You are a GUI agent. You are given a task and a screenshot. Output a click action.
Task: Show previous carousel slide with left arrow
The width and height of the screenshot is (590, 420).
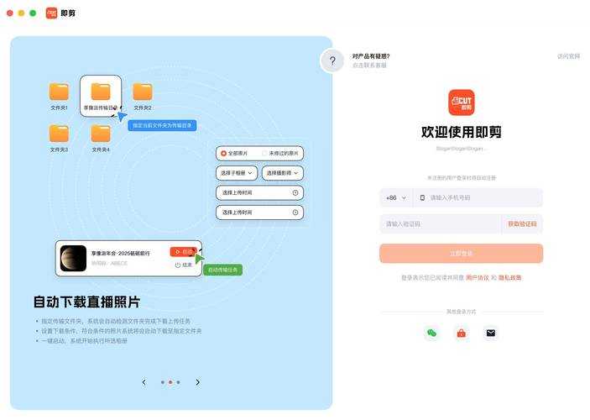tap(144, 382)
